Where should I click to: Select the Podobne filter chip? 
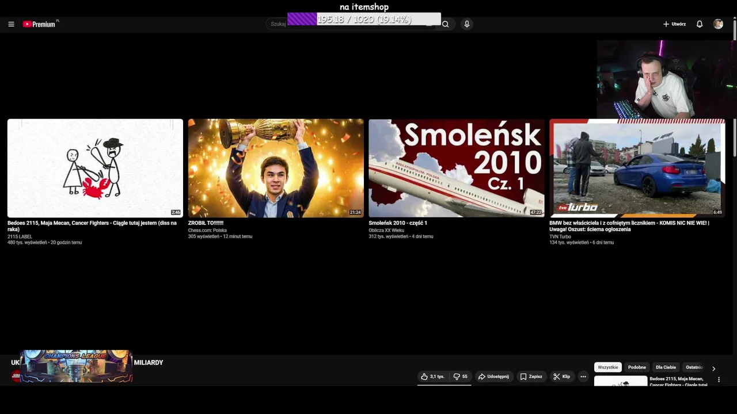point(637,367)
